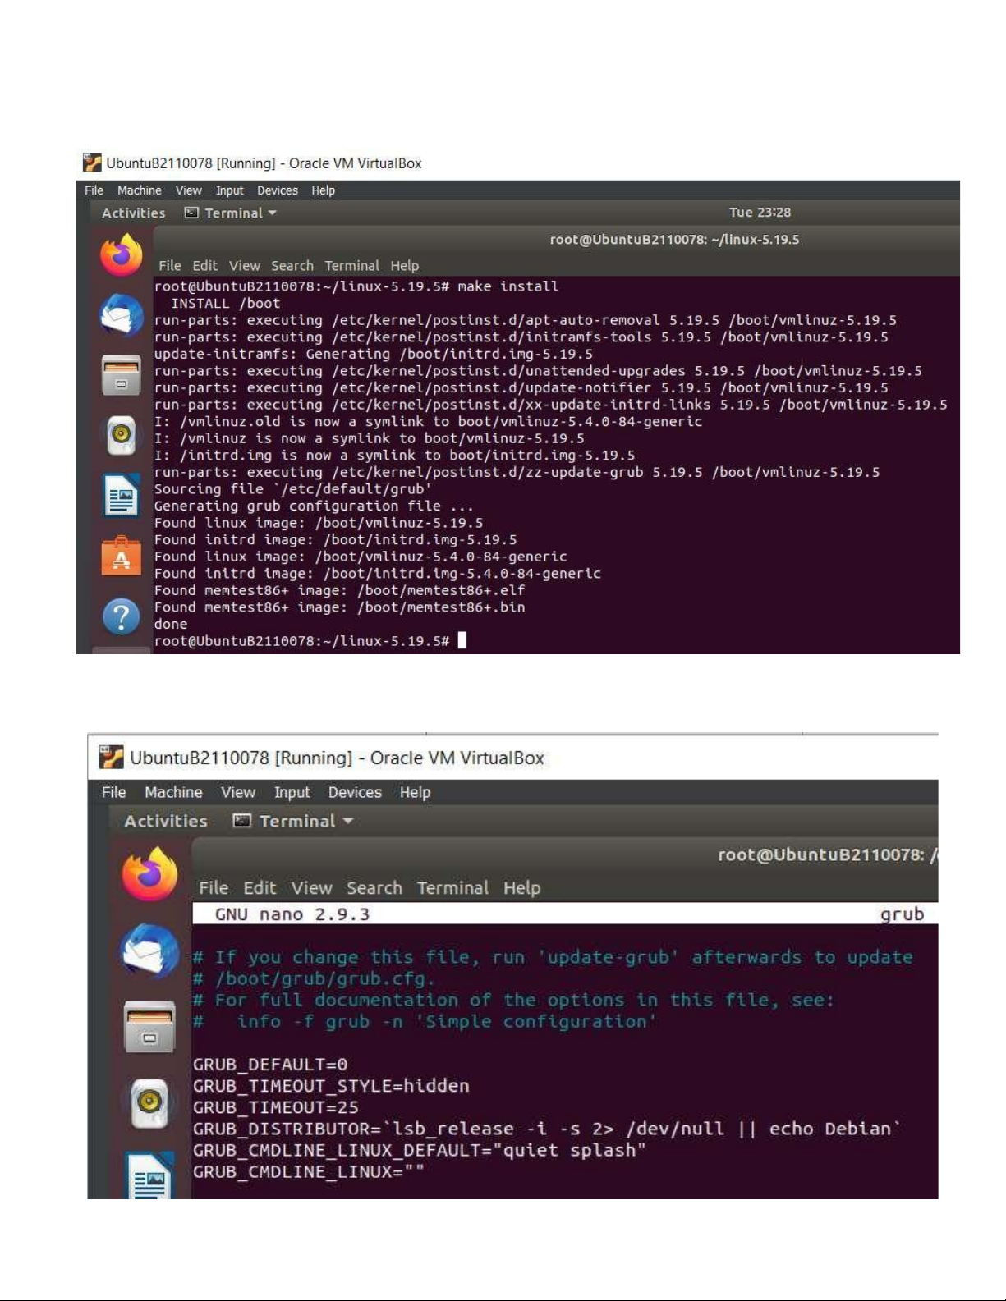Open Firefox in the upper VM's dock
This screenshot has height=1301, width=1006.
point(122,254)
